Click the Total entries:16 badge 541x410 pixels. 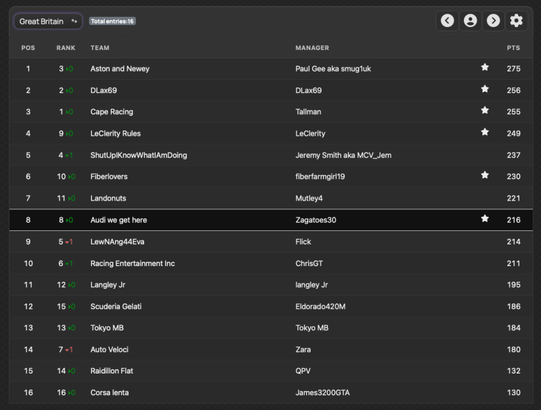click(112, 22)
